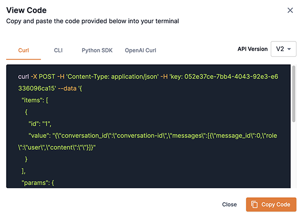Open the API Version V2 dropdown
The height and width of the screenshot is (217, 303).
(x=283, y=49)
